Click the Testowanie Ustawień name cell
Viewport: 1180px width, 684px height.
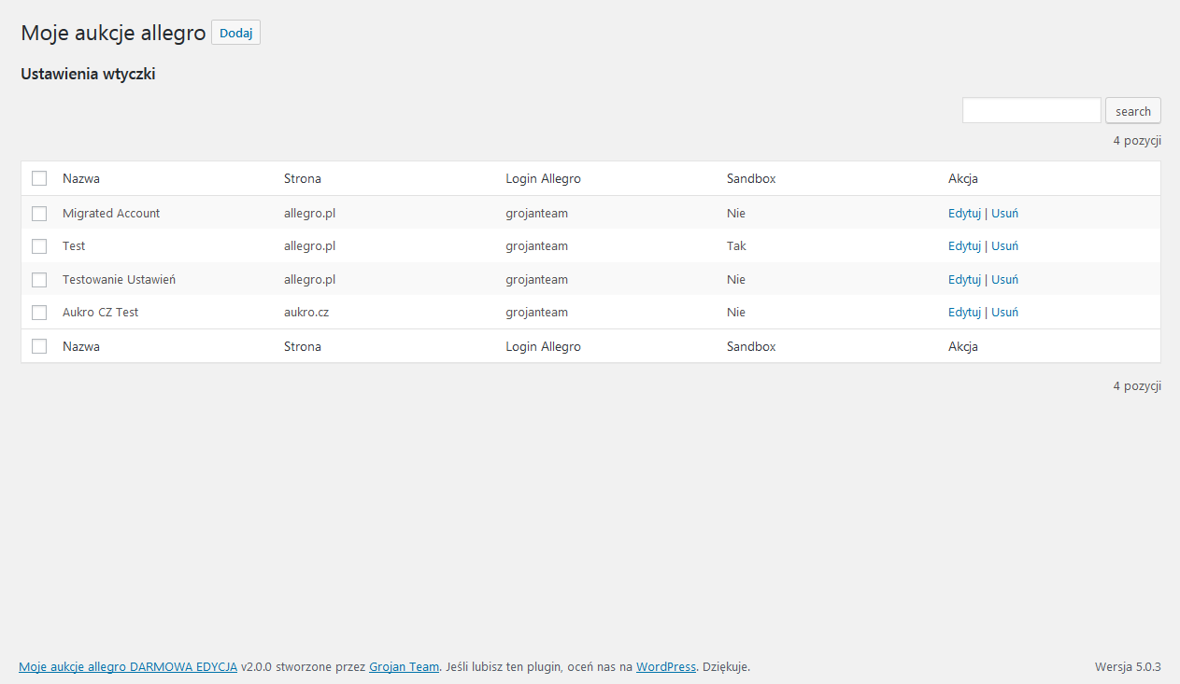pos(119,279)
